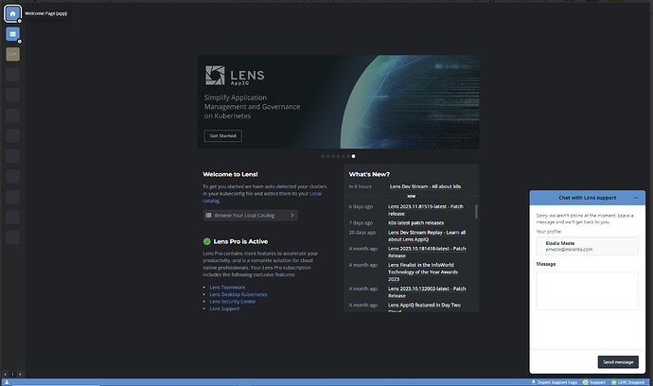
Task: Click the LDK: Stopped status indicator
Action: [627, 382]
